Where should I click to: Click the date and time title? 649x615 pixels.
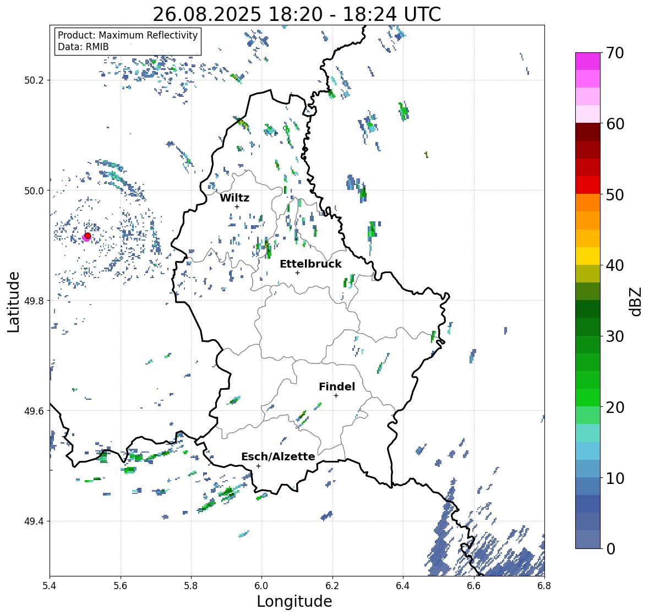[297, 14]
